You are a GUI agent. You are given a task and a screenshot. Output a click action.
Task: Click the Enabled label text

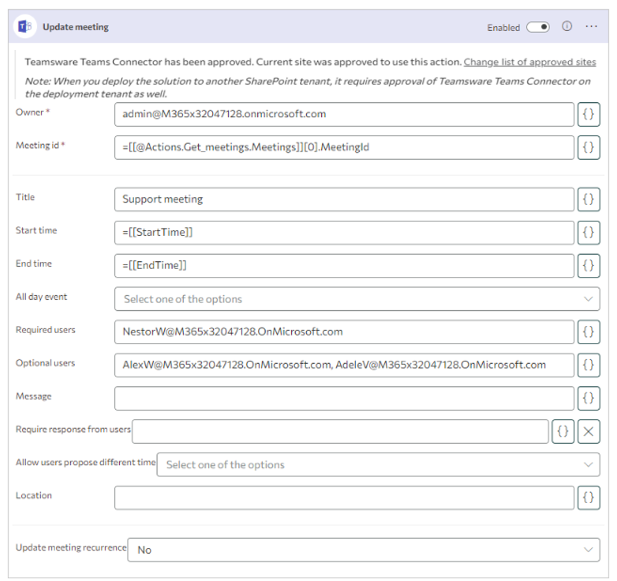click(503, 27)
